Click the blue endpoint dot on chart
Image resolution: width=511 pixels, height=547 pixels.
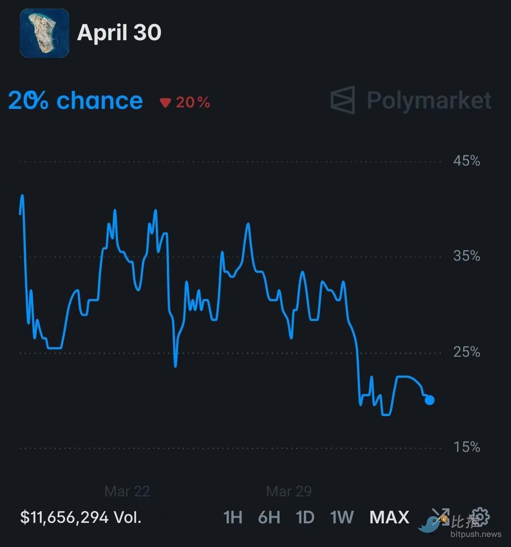pos(430,400)
